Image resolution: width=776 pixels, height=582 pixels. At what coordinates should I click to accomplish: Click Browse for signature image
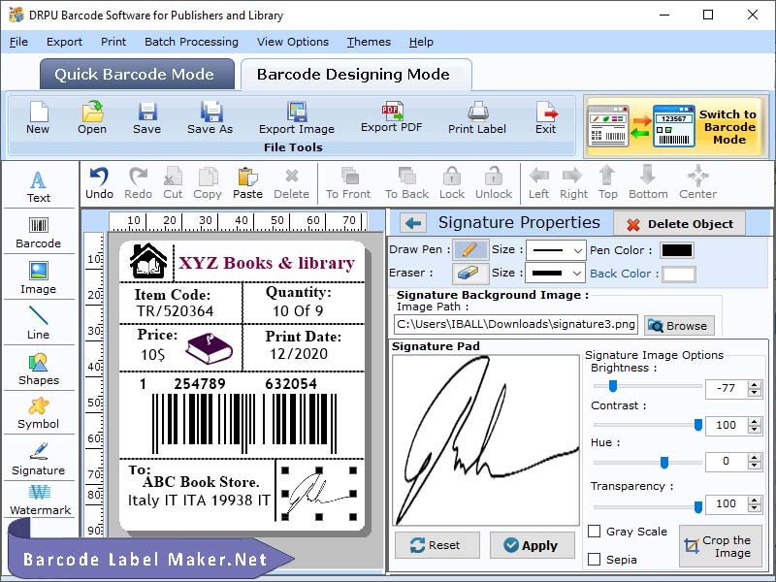pyautogui.click(x=679, y=326)
